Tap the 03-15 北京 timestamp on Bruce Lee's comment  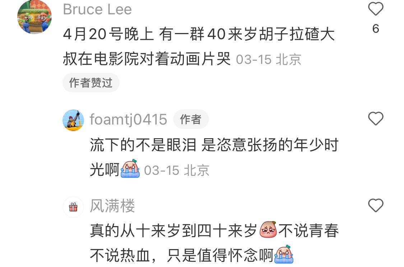click(x=269, y=60)
